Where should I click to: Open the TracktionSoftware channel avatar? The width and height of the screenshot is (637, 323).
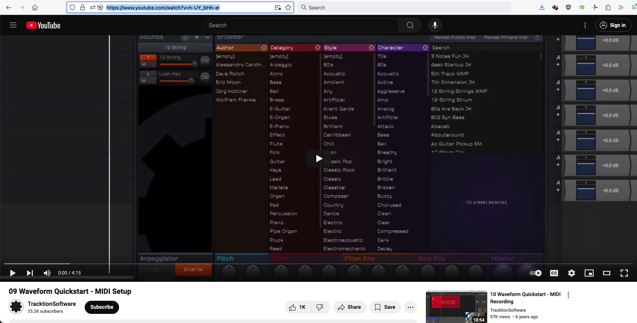coord(16,307)
